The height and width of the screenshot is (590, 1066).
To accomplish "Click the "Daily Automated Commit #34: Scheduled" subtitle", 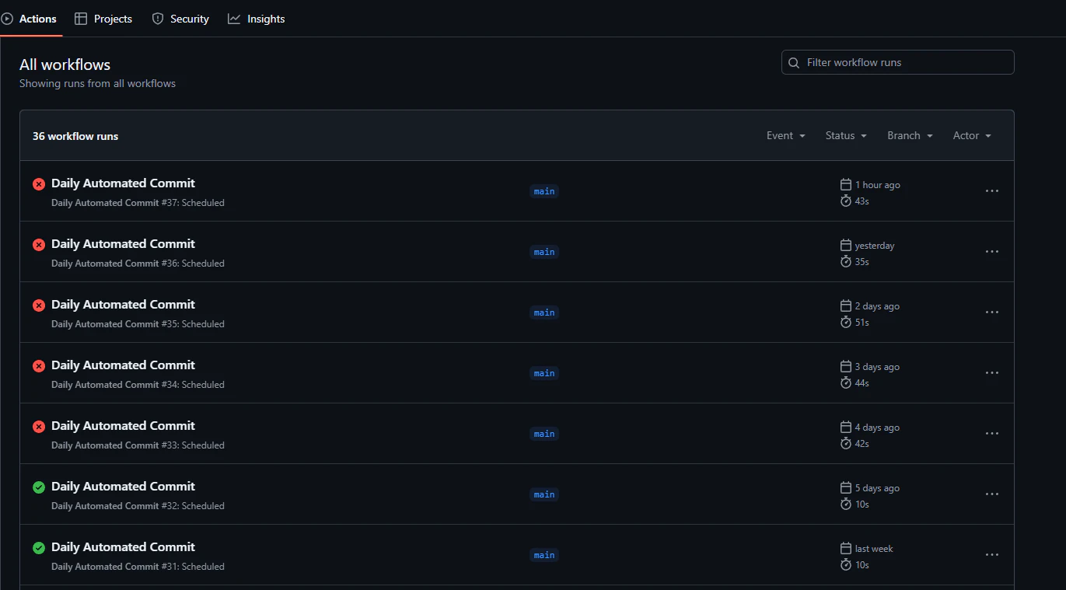I will 138,385.
